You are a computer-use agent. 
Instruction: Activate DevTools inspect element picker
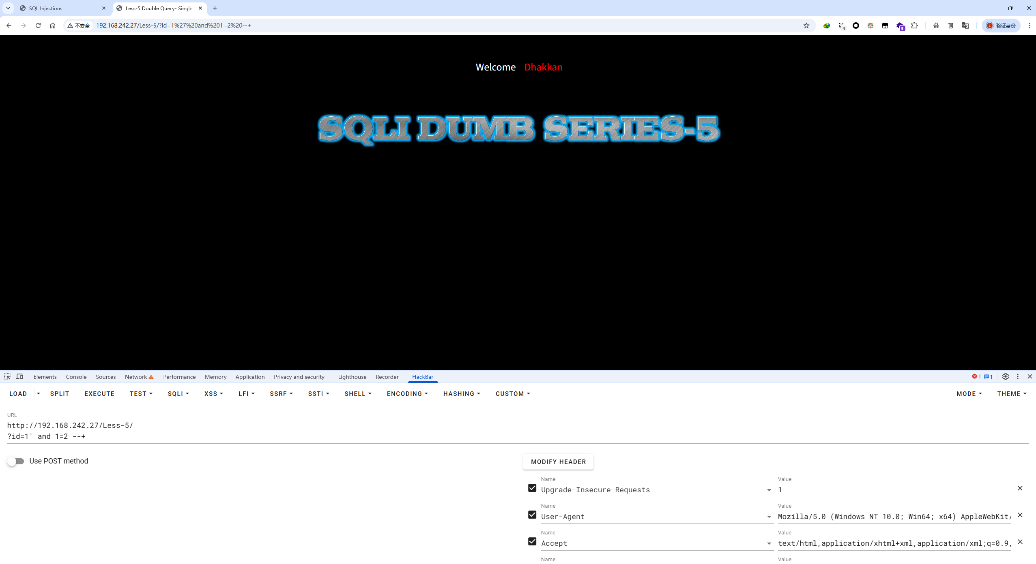point(7,377)
